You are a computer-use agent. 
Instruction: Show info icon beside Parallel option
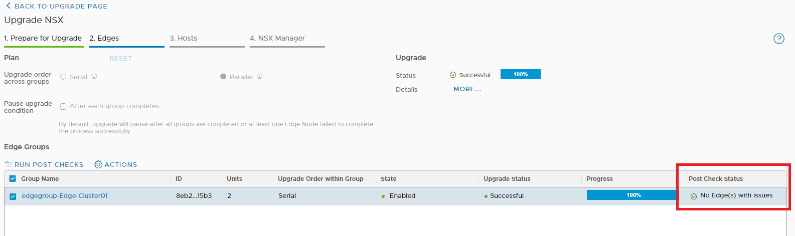click(x=259, y=76)
